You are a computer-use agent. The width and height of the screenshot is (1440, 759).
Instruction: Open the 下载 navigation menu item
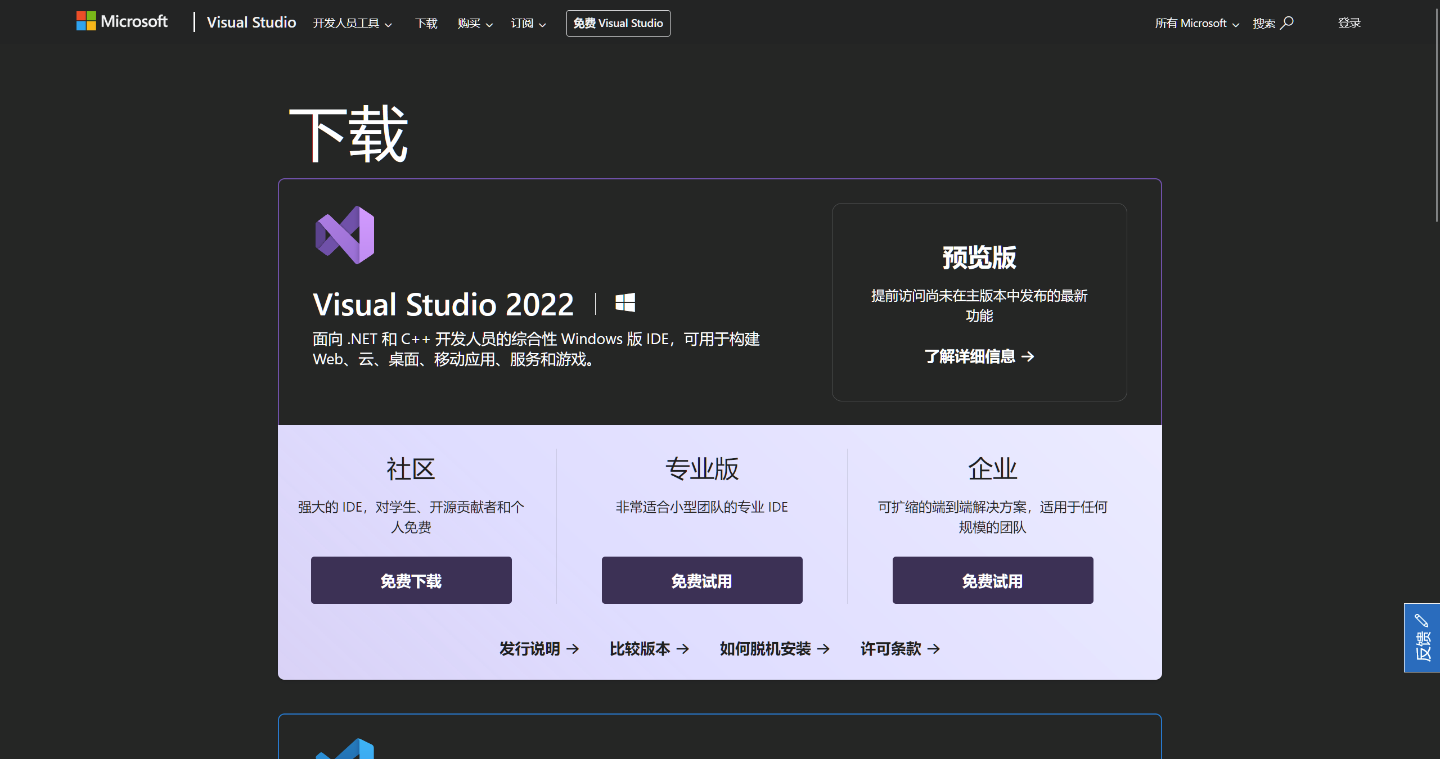click(426, 23)
